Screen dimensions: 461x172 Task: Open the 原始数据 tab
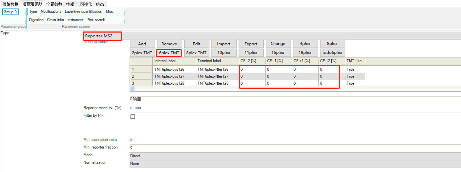10,4
